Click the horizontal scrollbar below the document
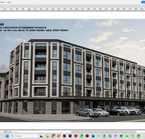Viewport: 145px width, 139px height. 104,132
